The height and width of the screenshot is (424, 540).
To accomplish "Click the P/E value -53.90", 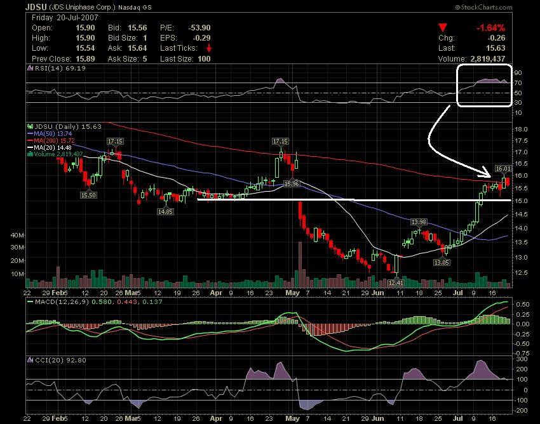I will tap(199, 28).
